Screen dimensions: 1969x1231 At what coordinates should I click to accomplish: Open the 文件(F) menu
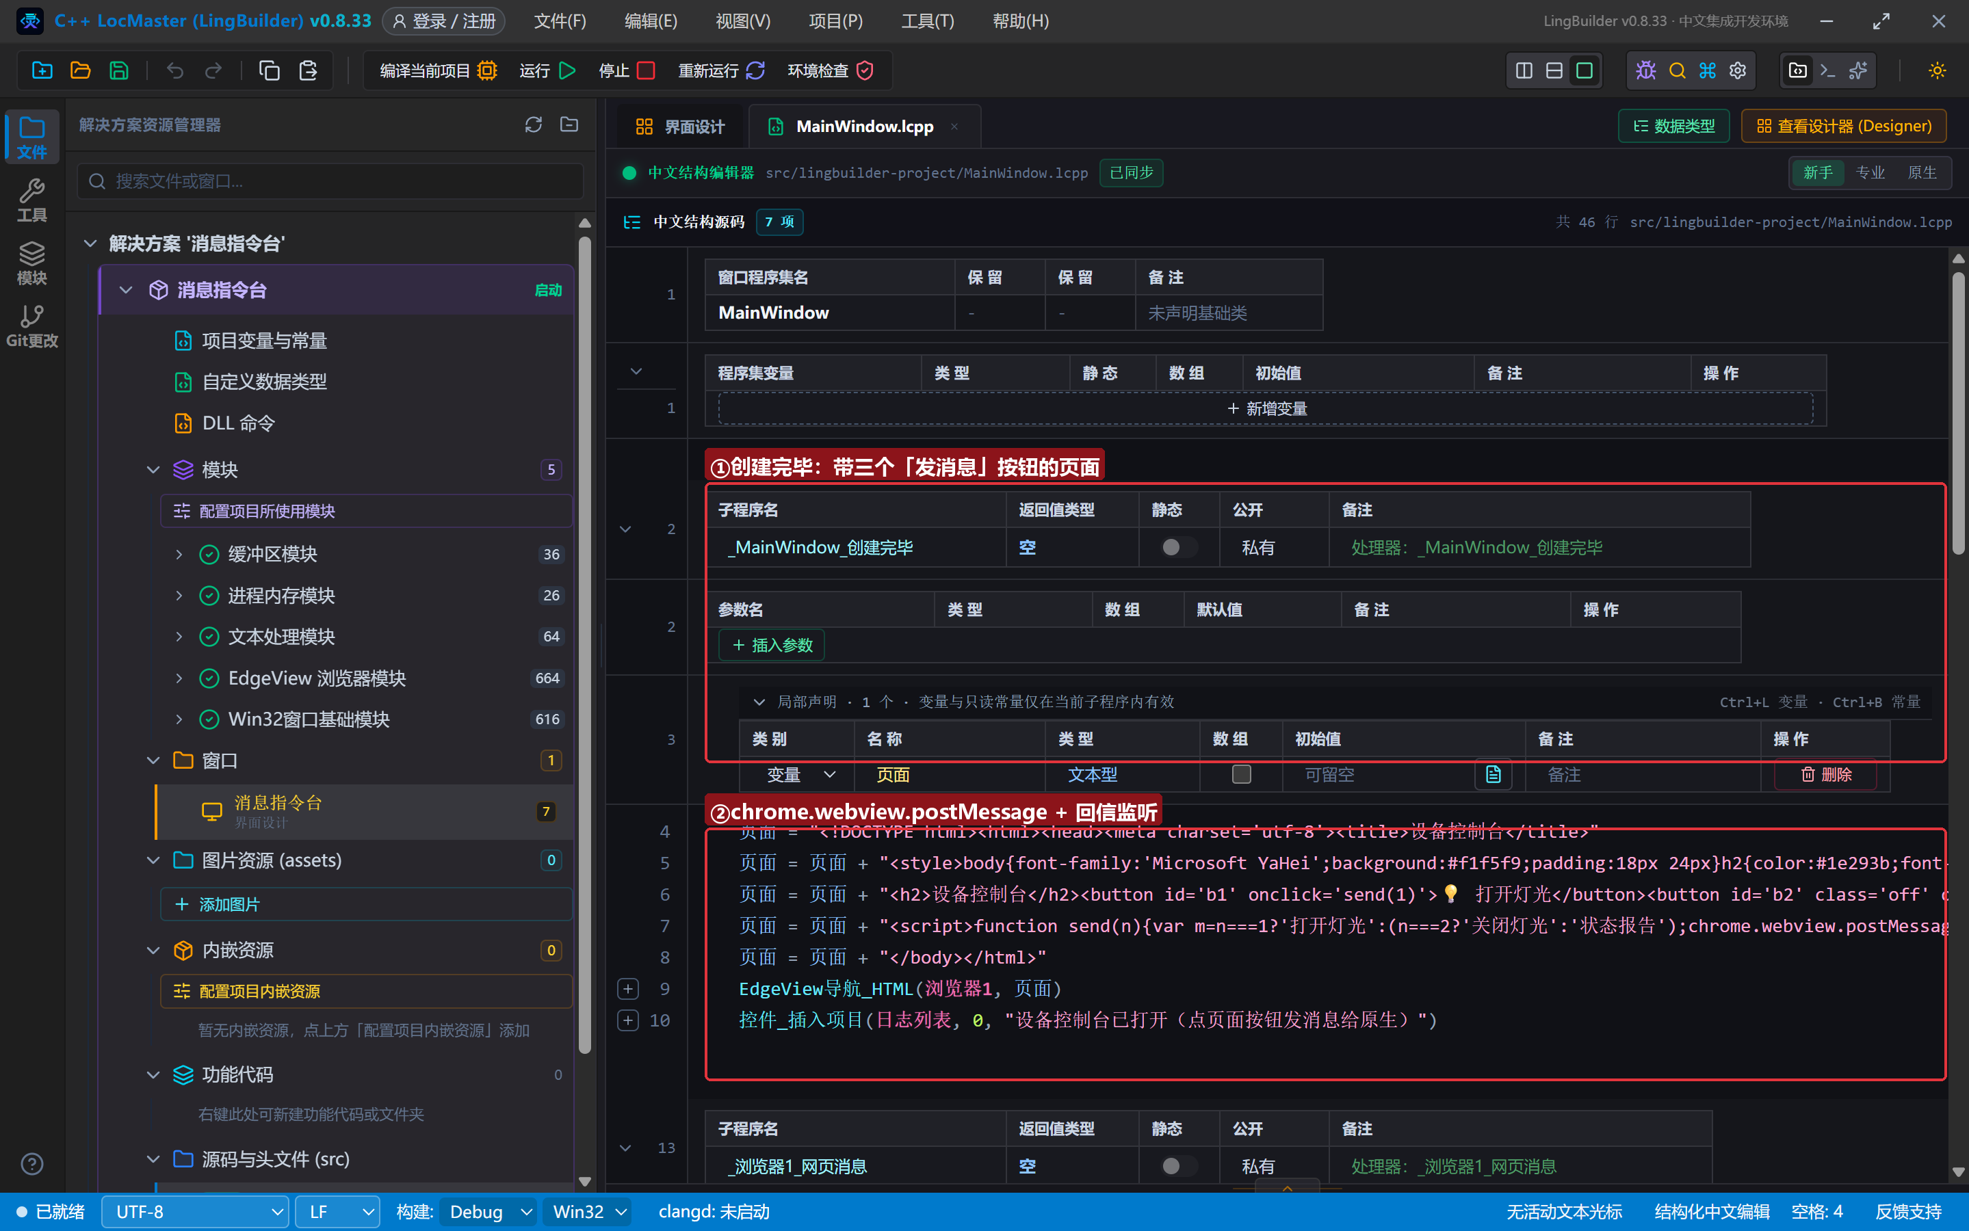click(x=560, y=21)
